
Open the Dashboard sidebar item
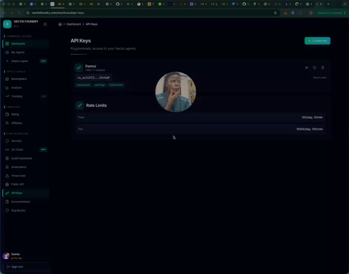coord(26,44)
